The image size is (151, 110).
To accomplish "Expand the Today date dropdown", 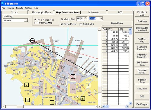I will tap(101, 18).
